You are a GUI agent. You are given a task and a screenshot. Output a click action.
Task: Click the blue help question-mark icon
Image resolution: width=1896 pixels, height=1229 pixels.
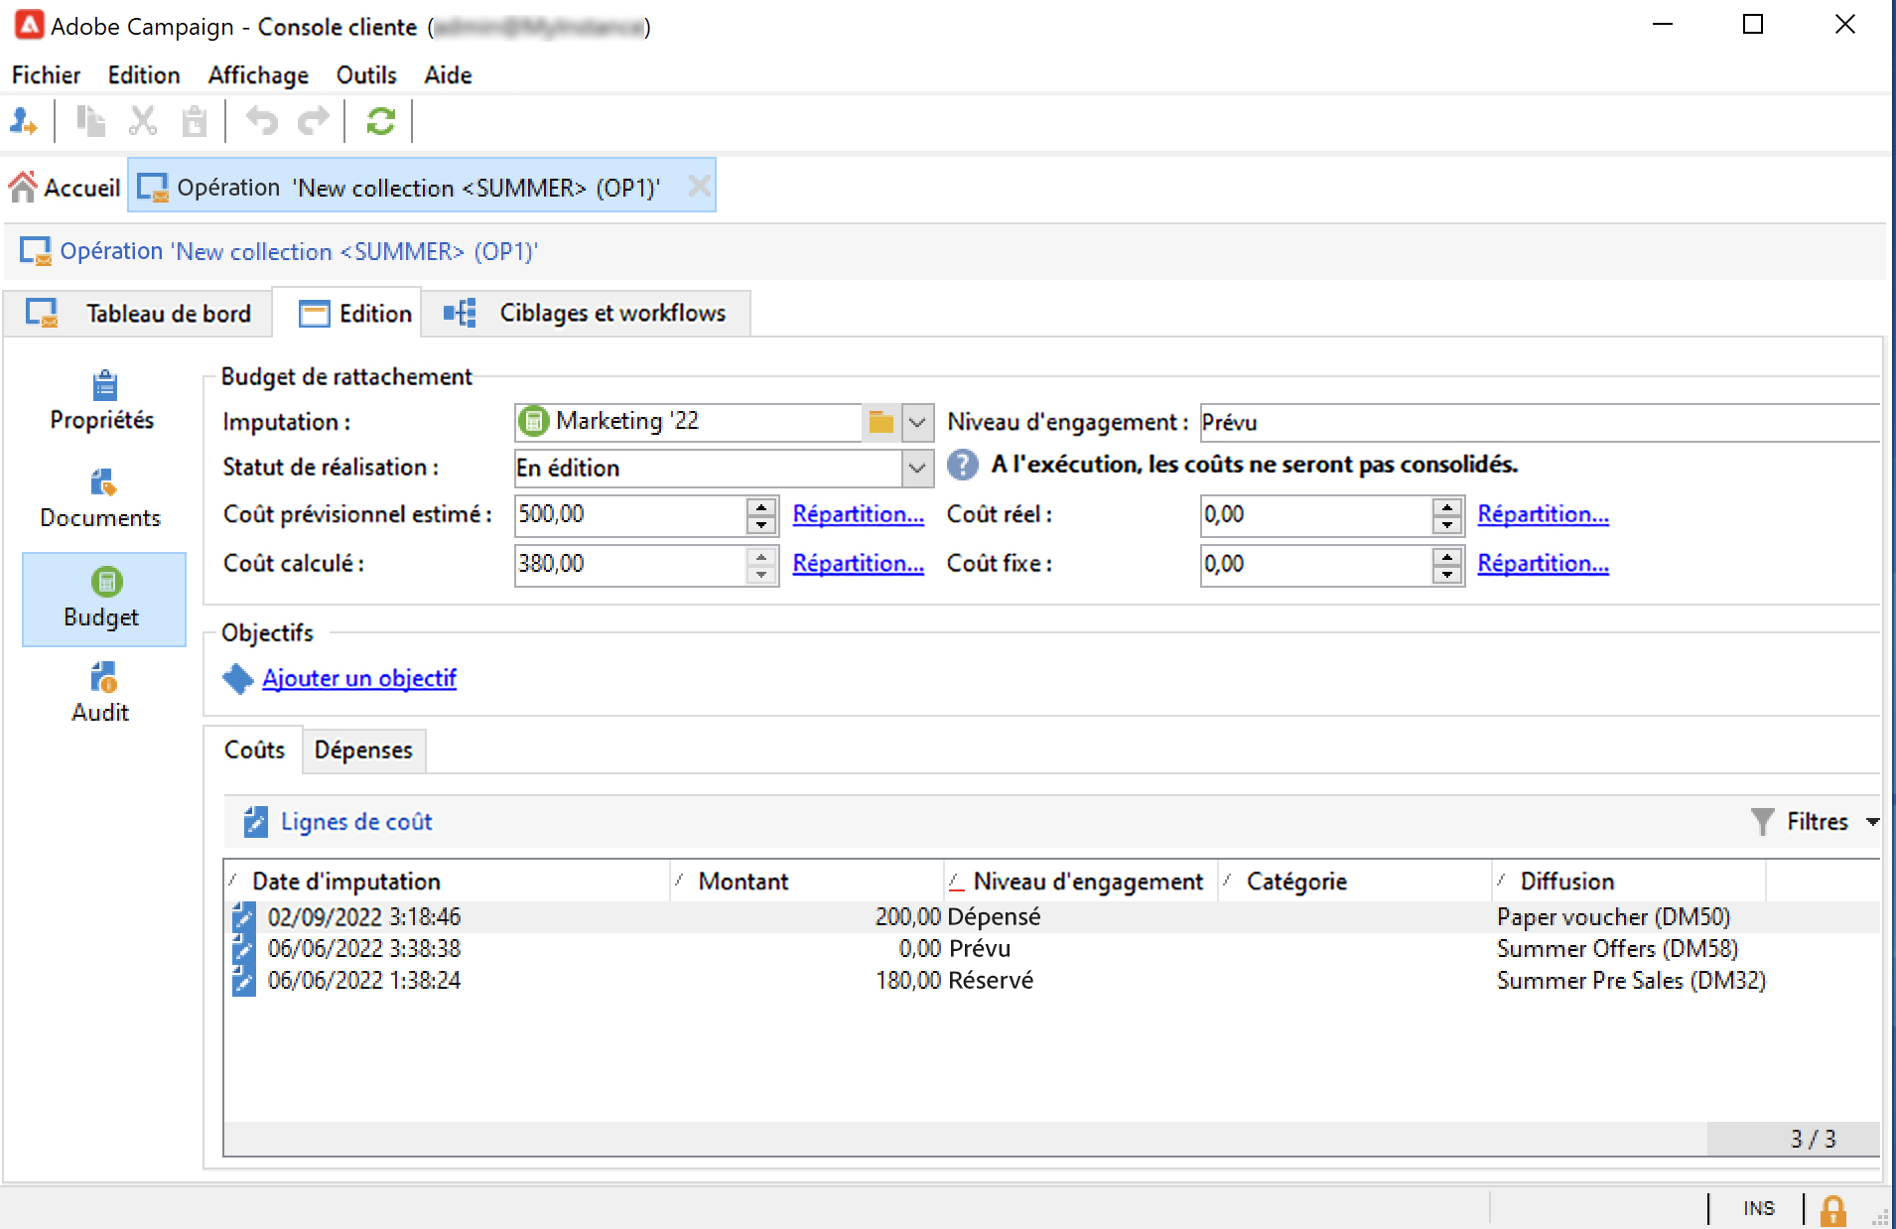coord(962,465)
